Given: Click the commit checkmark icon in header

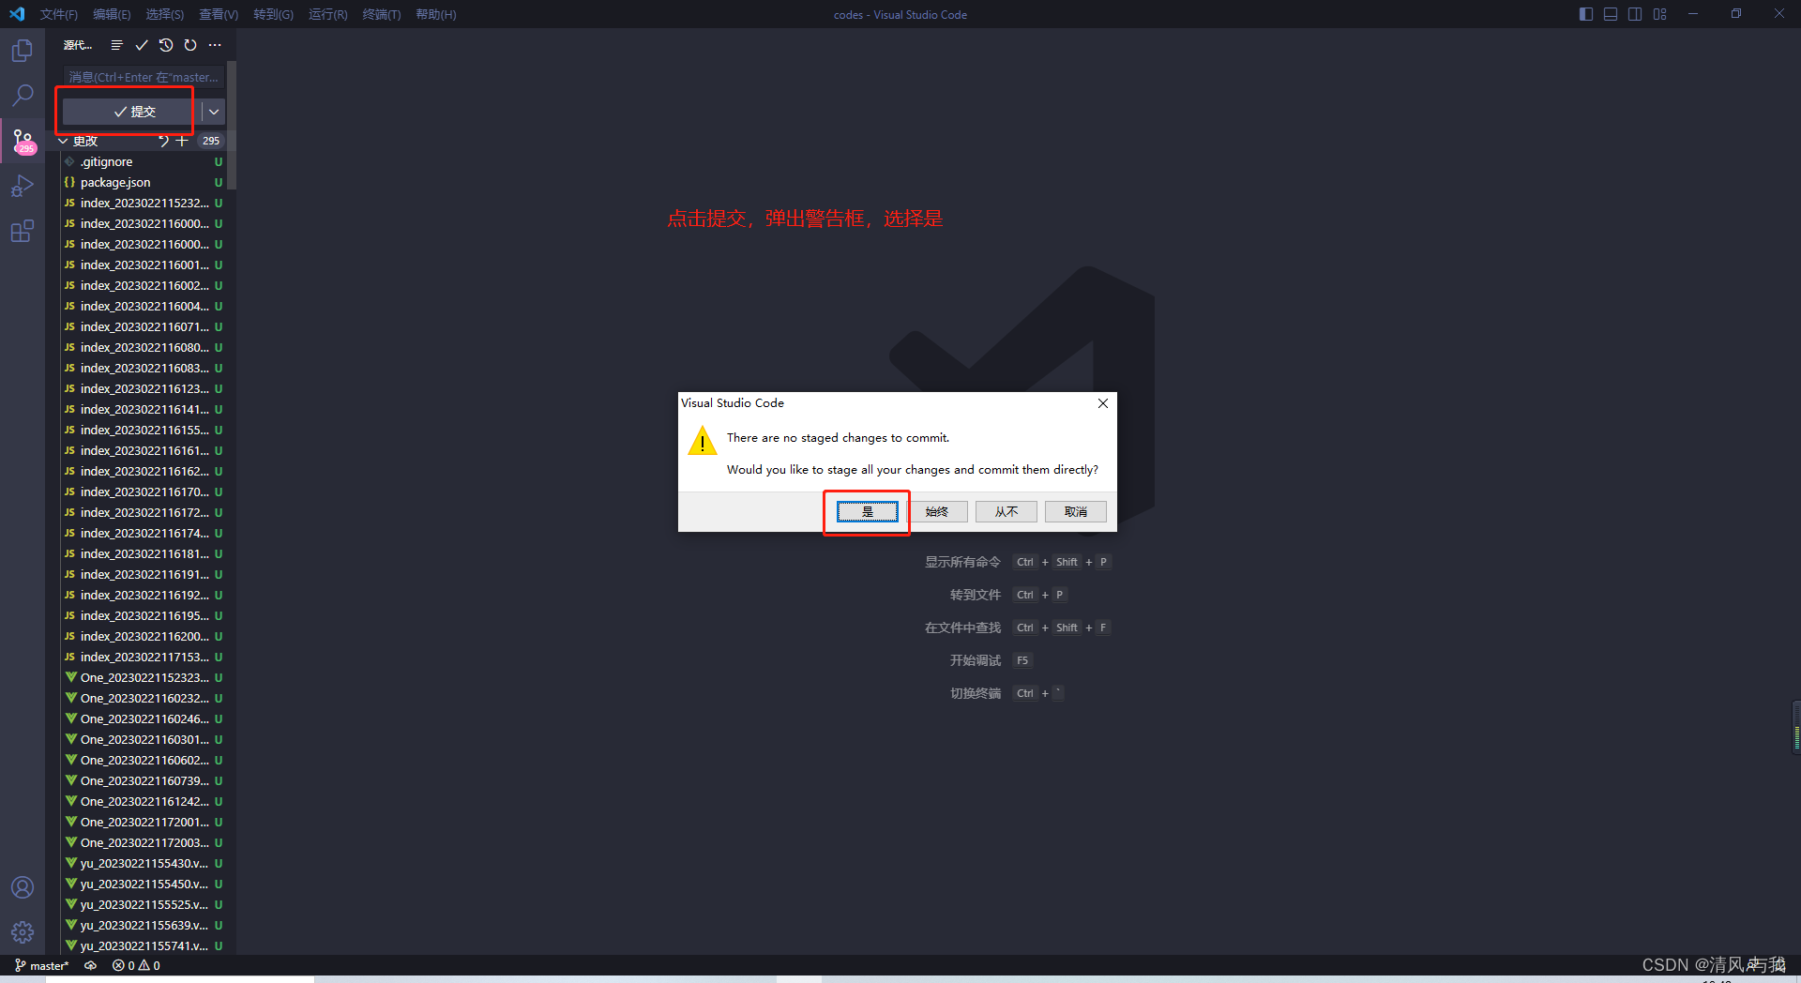Looking at the screenshot, I should pos(142,45).
